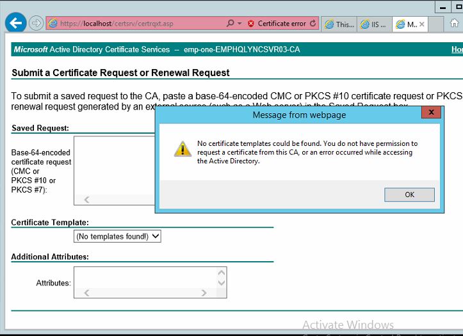Click the red Certificate error shield icon
This screenshot has height=336, width=463.
250,23
